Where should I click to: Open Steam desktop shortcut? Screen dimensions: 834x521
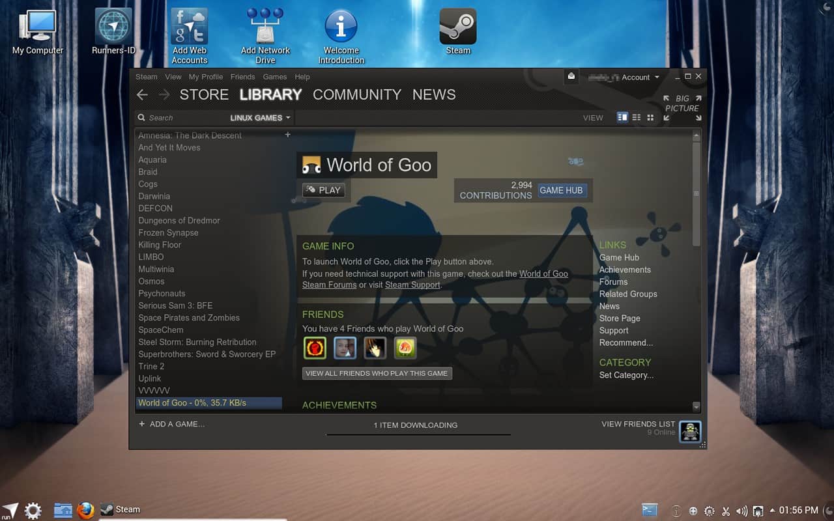pos(458,31)
